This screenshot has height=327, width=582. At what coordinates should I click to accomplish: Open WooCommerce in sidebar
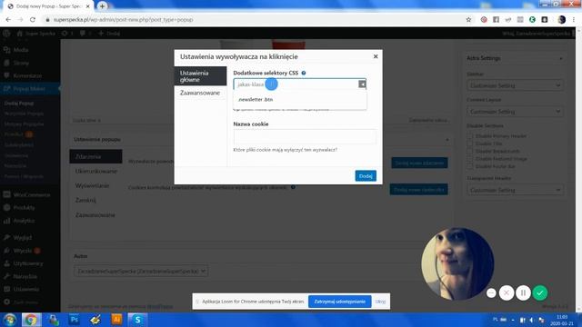coord(31,194)
